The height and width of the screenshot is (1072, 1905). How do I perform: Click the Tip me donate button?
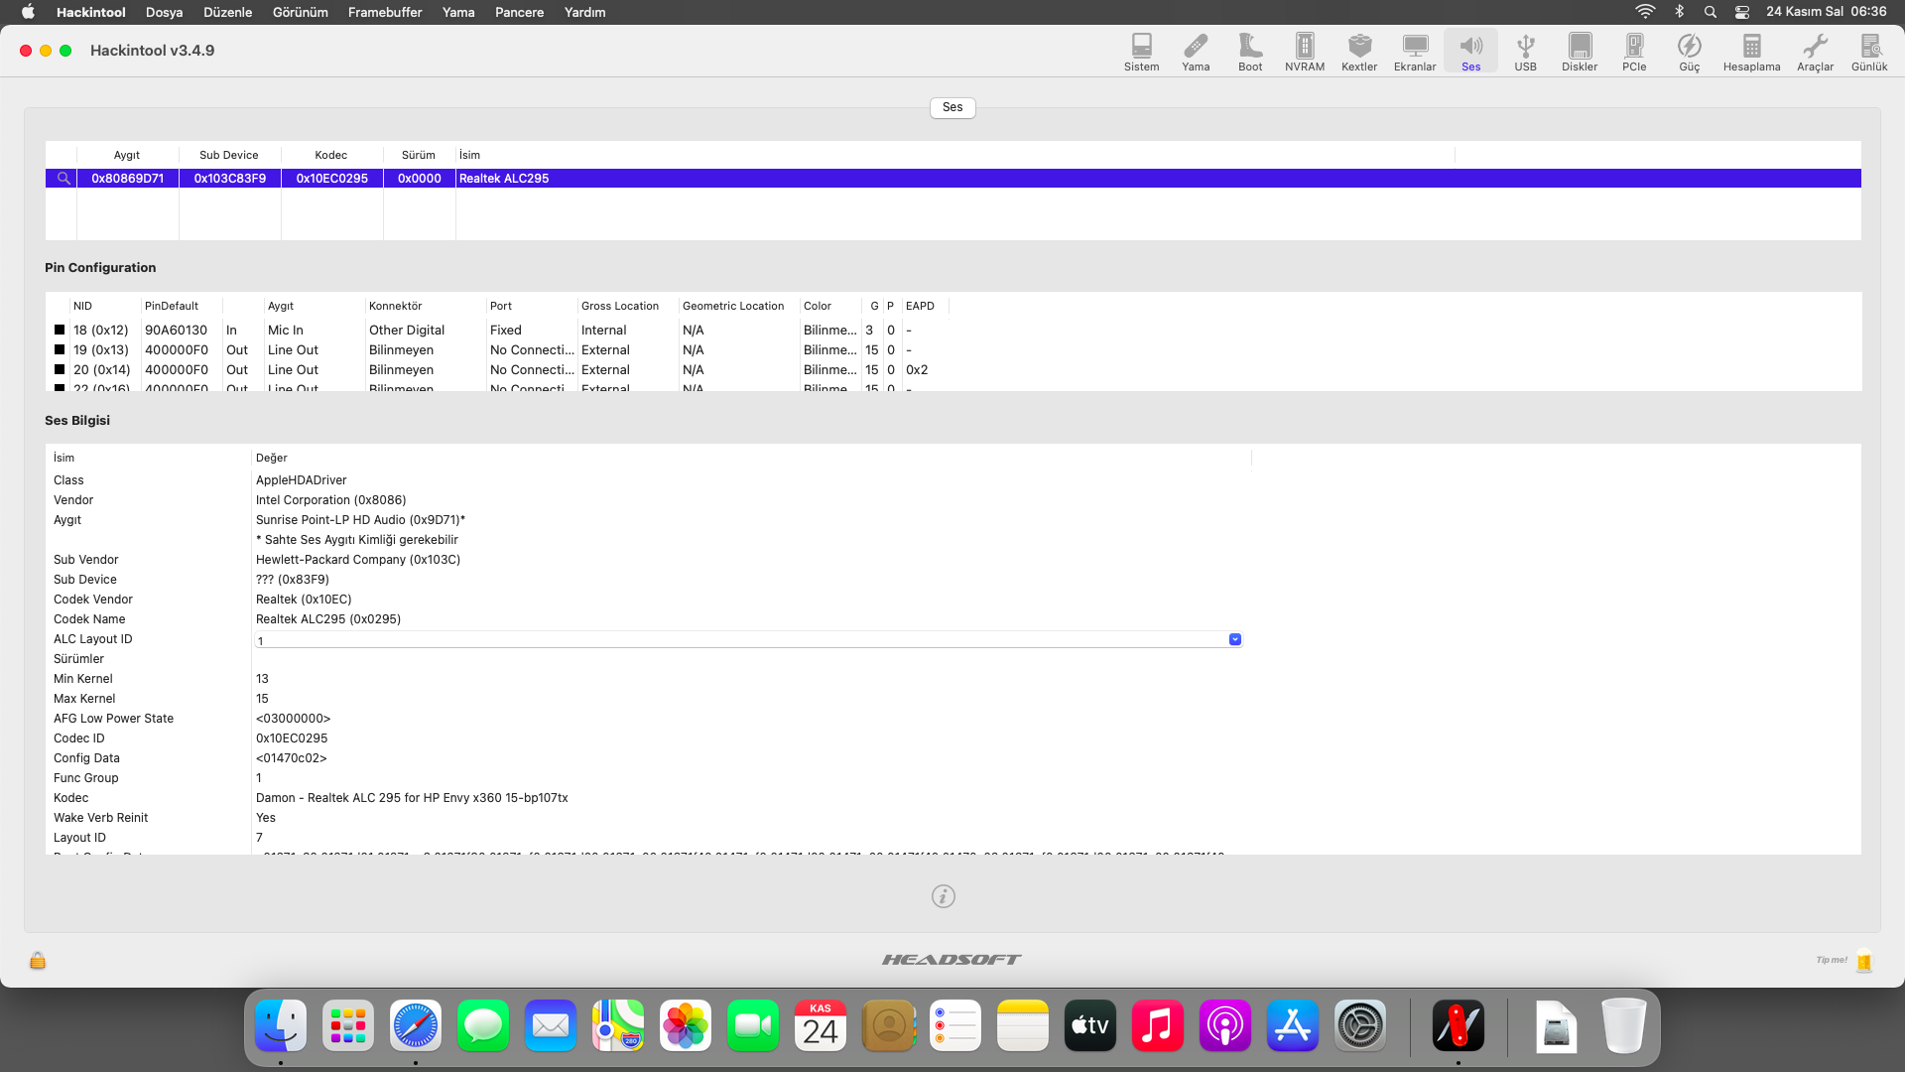tap(1863, 960)
